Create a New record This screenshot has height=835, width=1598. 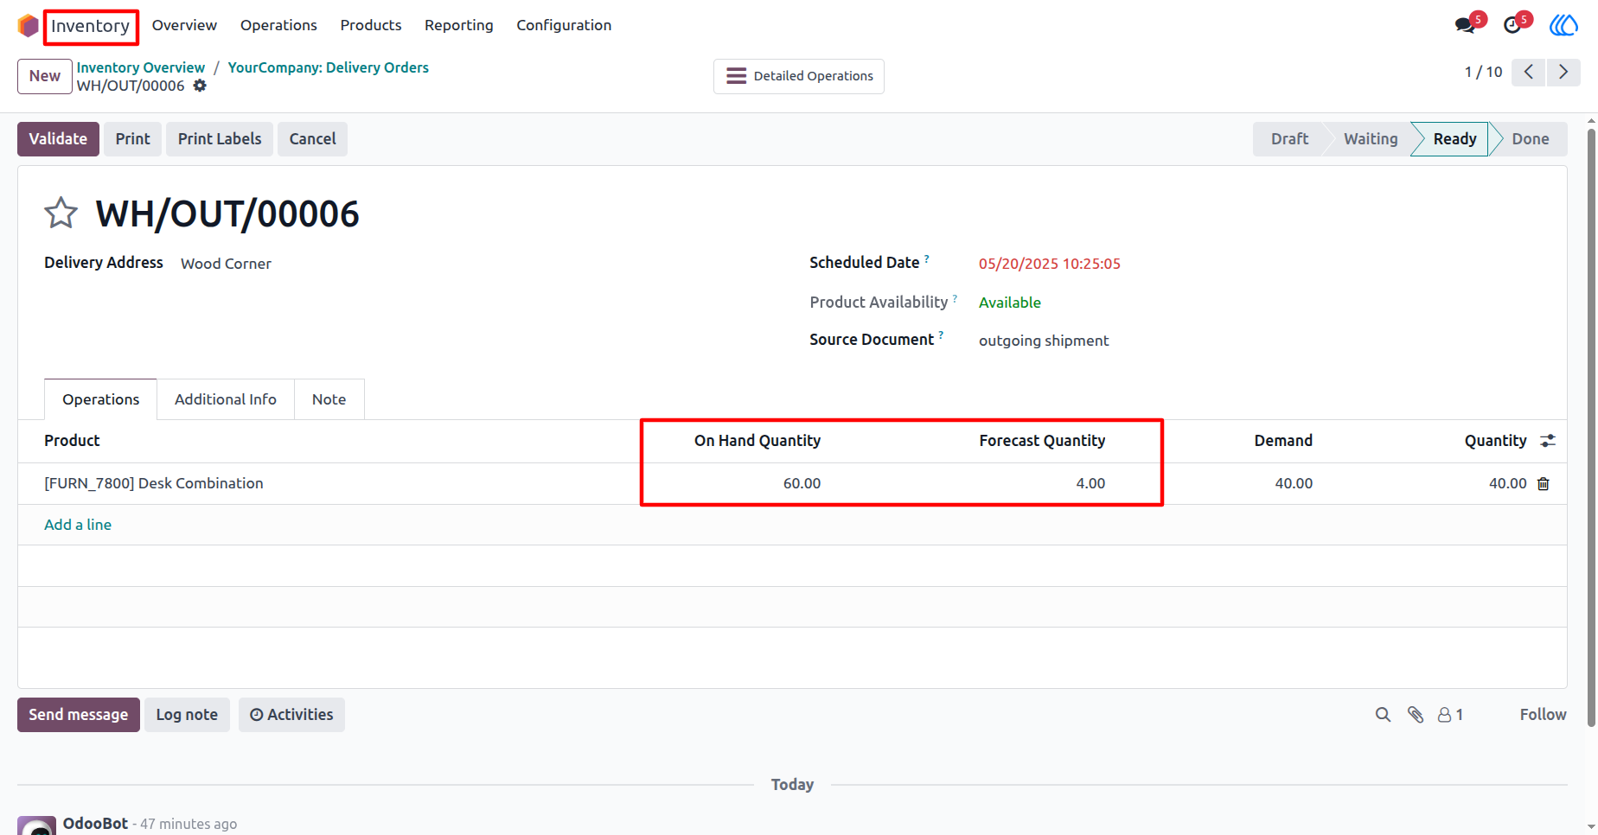(x=45, y=76)
